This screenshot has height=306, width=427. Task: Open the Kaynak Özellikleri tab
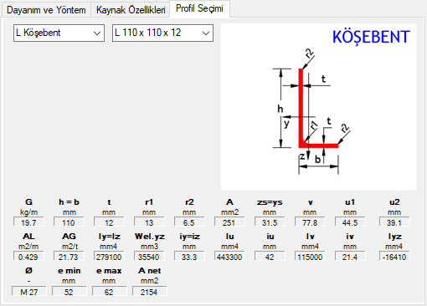click(x=131, y=10)
